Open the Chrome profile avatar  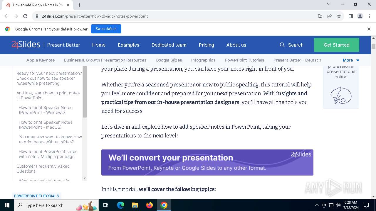click(x=360, y=16)
